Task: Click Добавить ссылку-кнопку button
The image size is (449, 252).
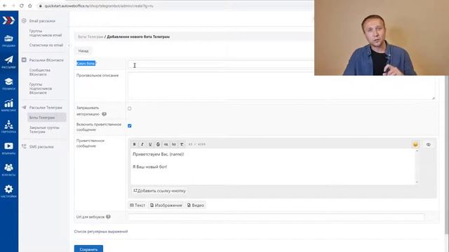Action: point(159,190)
